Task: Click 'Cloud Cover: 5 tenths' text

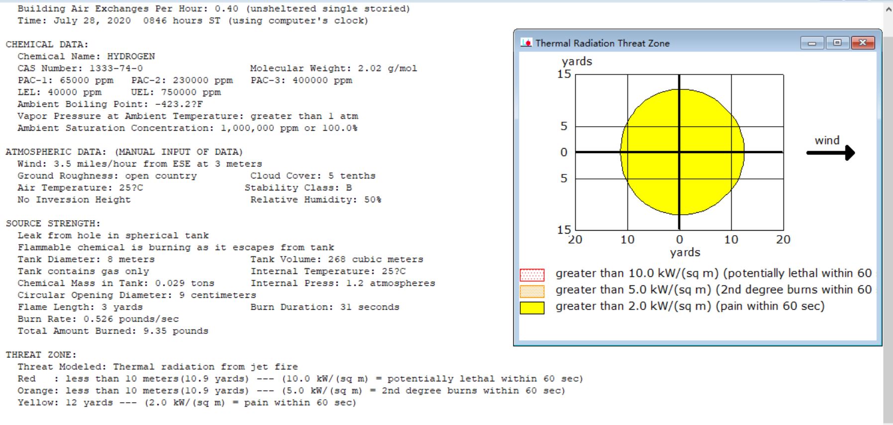Action: point(313,175)
